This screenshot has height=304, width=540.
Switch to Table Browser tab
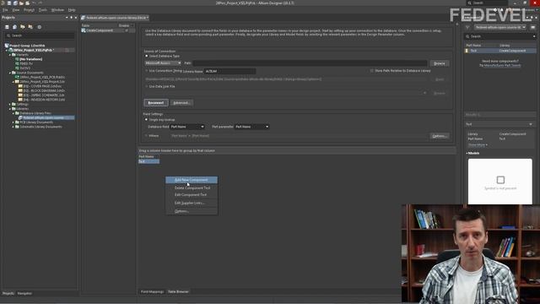tap(178, 291)
